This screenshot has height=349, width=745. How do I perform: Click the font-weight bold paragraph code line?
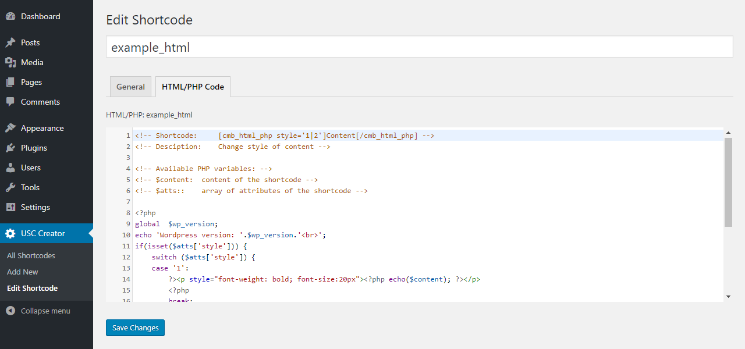(324, 279)
